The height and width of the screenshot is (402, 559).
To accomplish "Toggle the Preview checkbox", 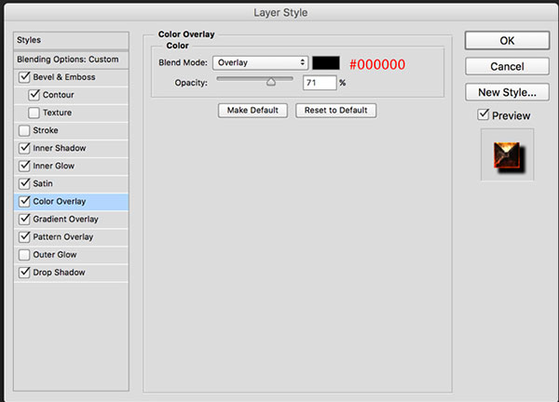I will point(483,114).
